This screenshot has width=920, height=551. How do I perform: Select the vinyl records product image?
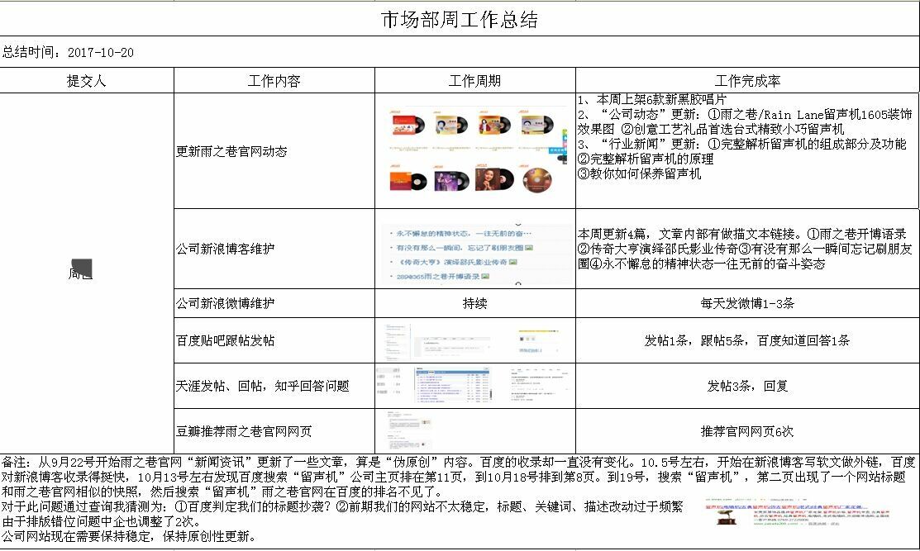[474, 150]
